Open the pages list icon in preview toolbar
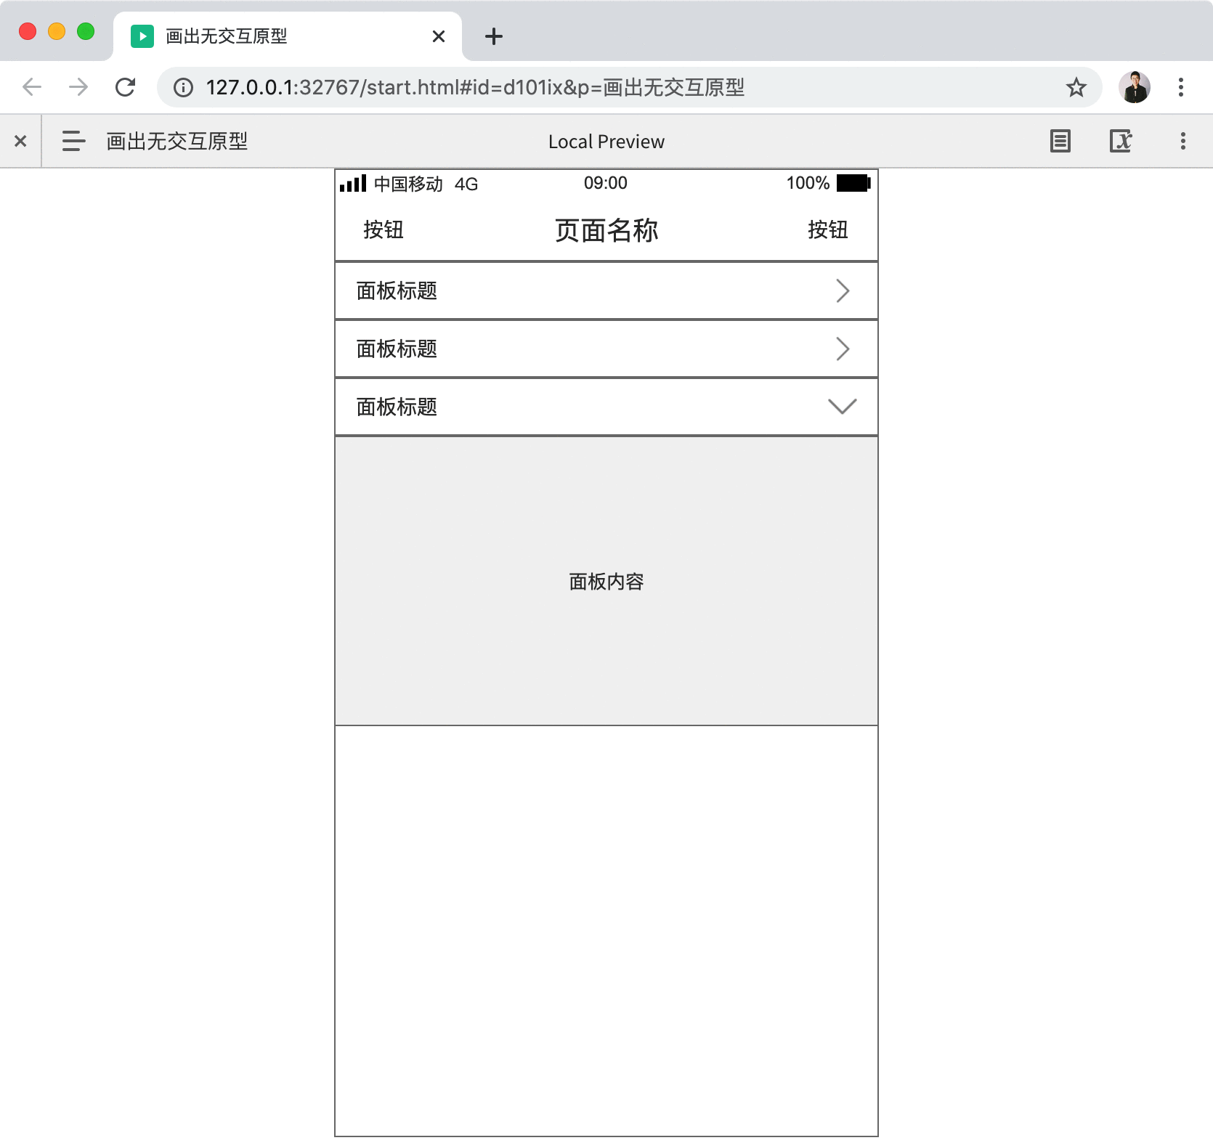1213x1143 pixels. tap(1060, 141)
